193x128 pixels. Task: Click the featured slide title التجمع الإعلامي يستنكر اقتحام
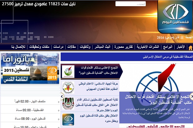click(158, 99)
